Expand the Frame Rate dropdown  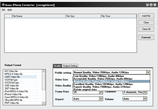tap(101, 92)
